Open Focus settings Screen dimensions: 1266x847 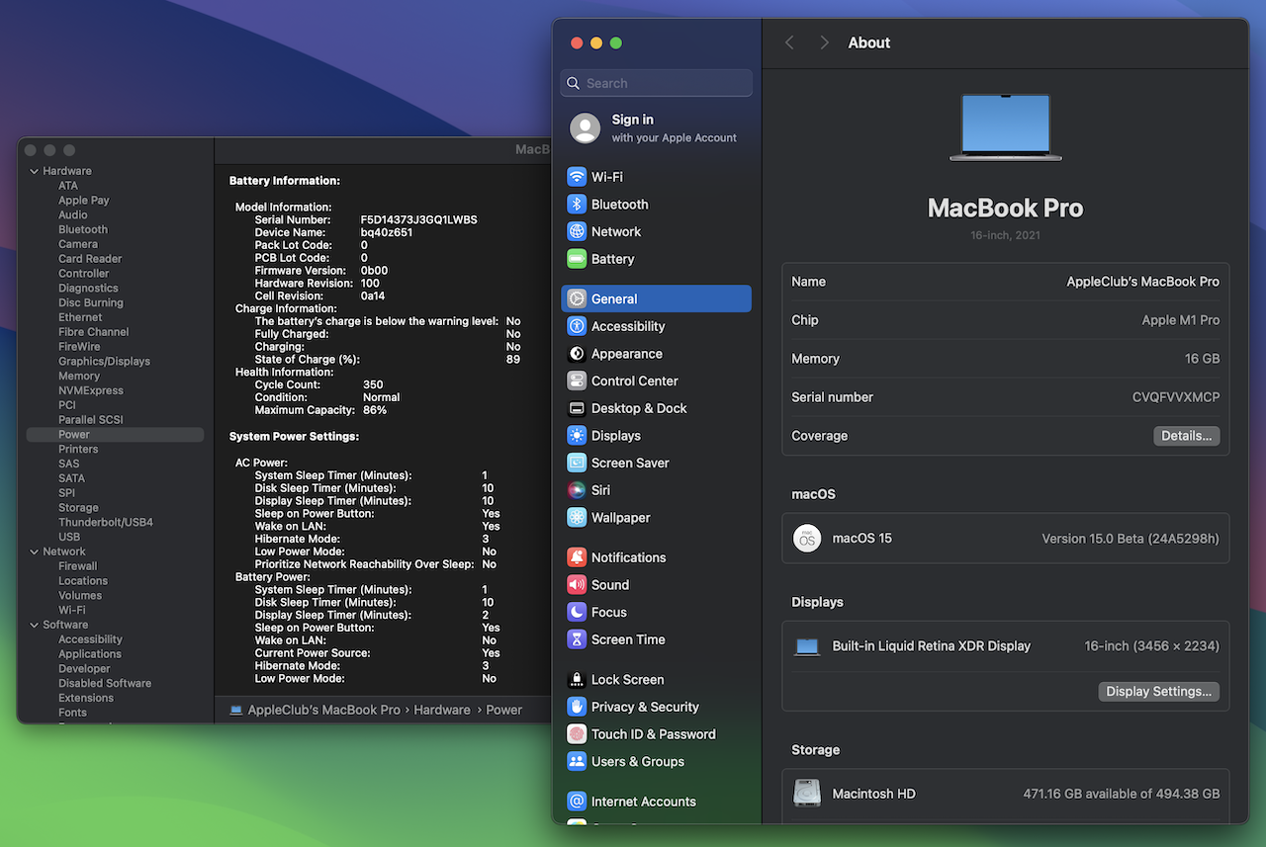click(x=656, y=613)
